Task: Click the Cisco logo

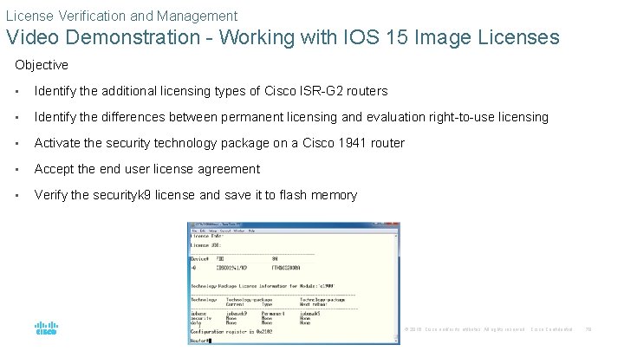Action: (46, 328)
